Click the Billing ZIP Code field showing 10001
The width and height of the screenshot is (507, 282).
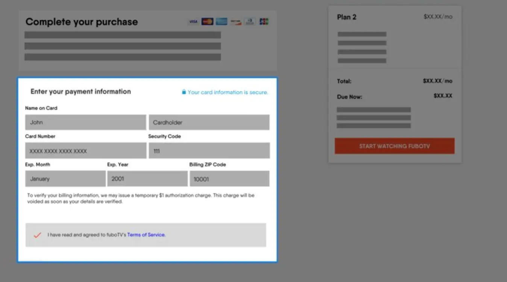229,179
